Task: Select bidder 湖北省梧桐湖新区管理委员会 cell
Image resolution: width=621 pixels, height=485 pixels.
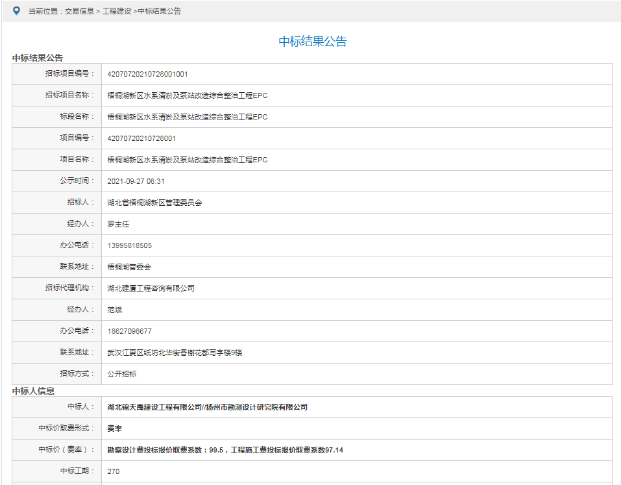Action: 156,203
